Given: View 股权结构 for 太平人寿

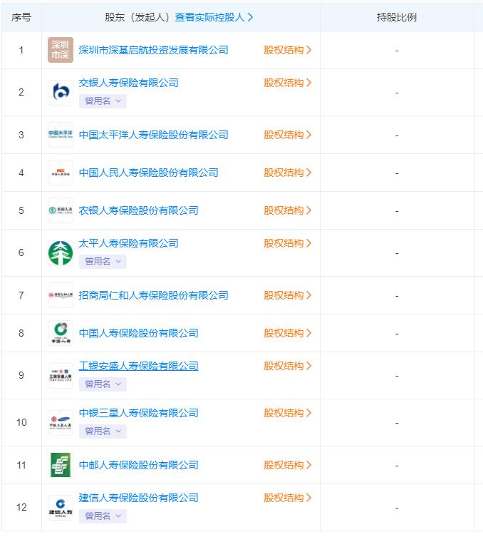Looking at the screenshot, I should [287, 243].
